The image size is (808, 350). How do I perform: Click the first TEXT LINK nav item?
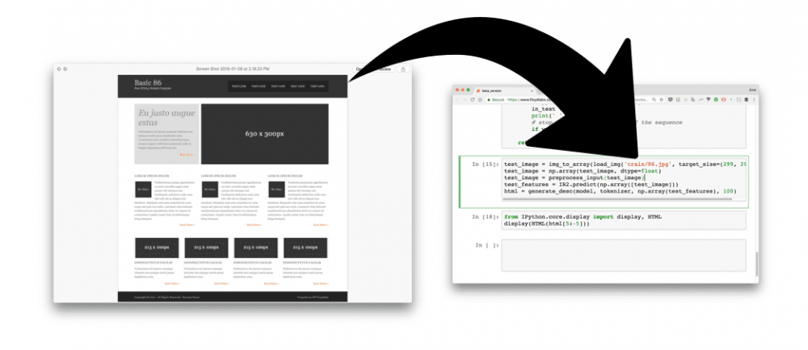click(x=239, y=86)
